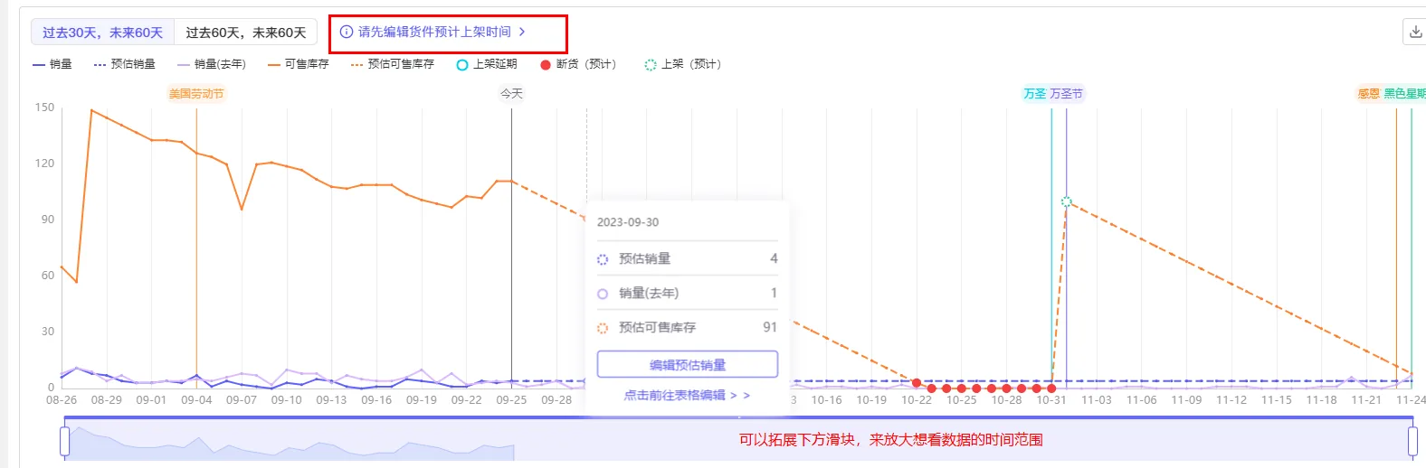
Task: Switch to 过去60天，未来60天 range tab
Action: [245, 33]
